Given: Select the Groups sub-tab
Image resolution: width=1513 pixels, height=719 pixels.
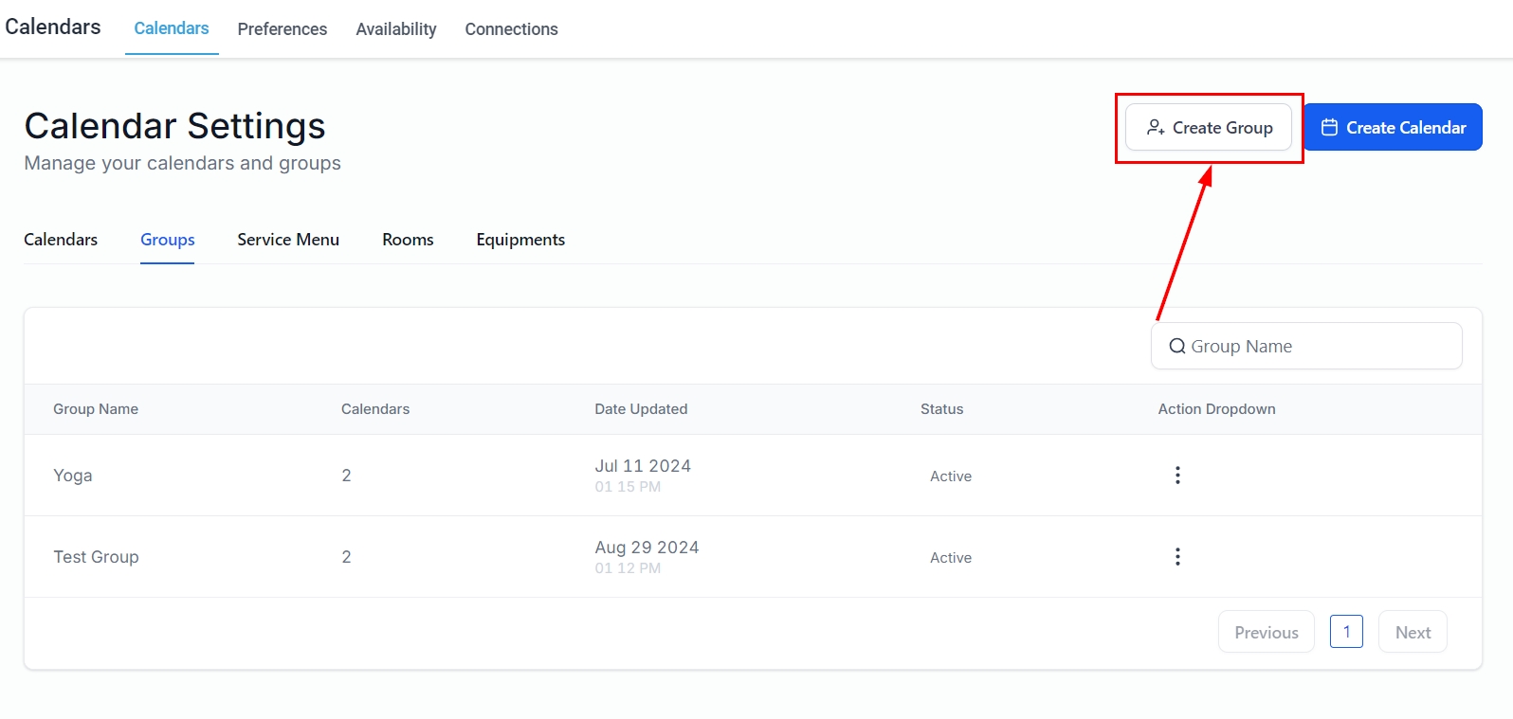Looking at the screenshot, I should coord(168,240).
